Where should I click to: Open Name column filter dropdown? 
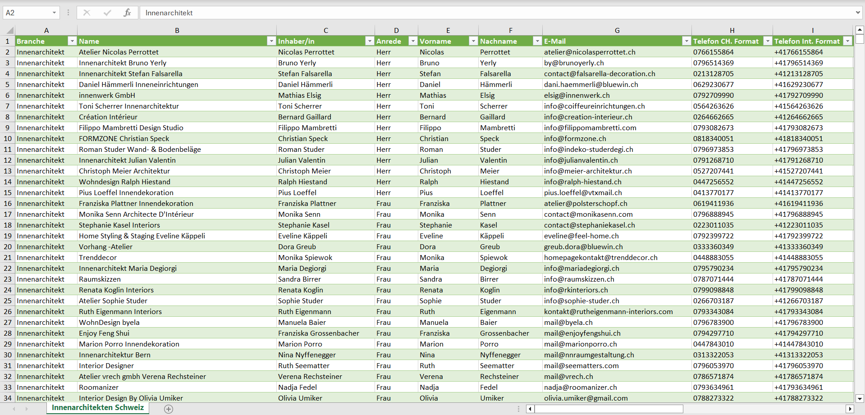[271, 41]
